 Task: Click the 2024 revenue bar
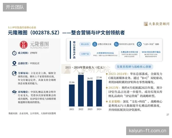99,93
